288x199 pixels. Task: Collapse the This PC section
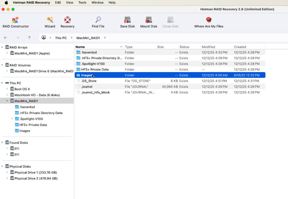2,83
